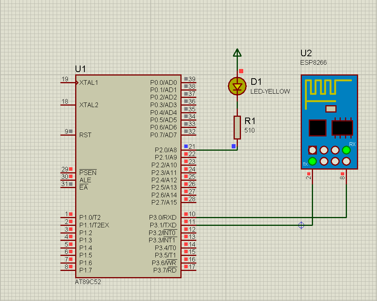Image resolution: width=377 pixels, height=301 pixels.
Task: Click the D1 reference label
Action: coord(256,82)
